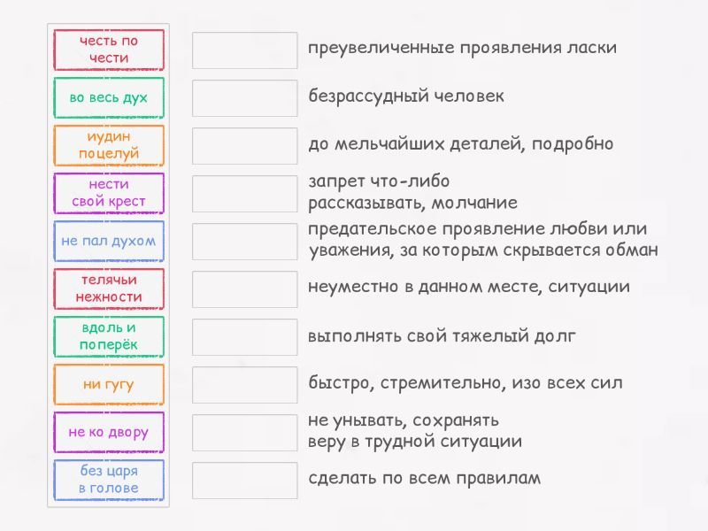
Task: Click the slot for 'предательское проявление любви'
Action: [244, 241]
